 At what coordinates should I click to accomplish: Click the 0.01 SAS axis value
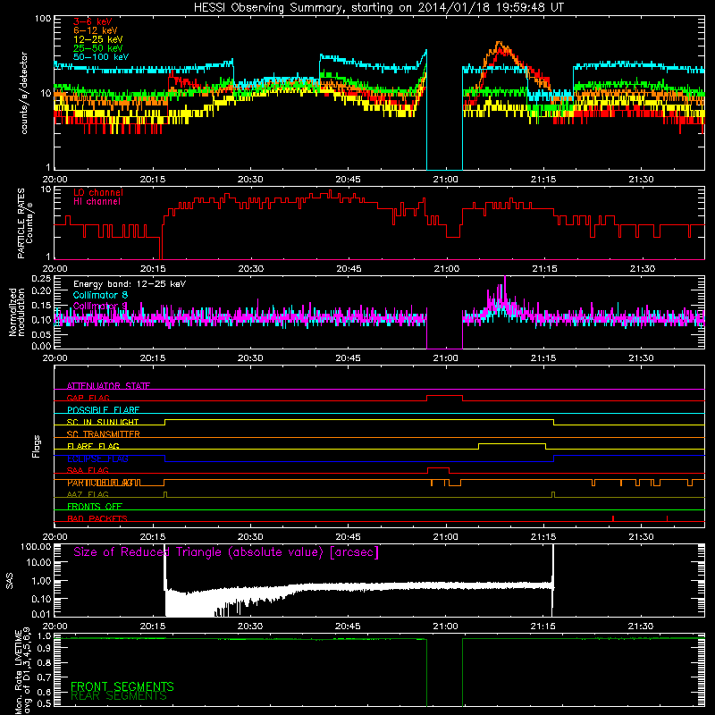[41, 614]
